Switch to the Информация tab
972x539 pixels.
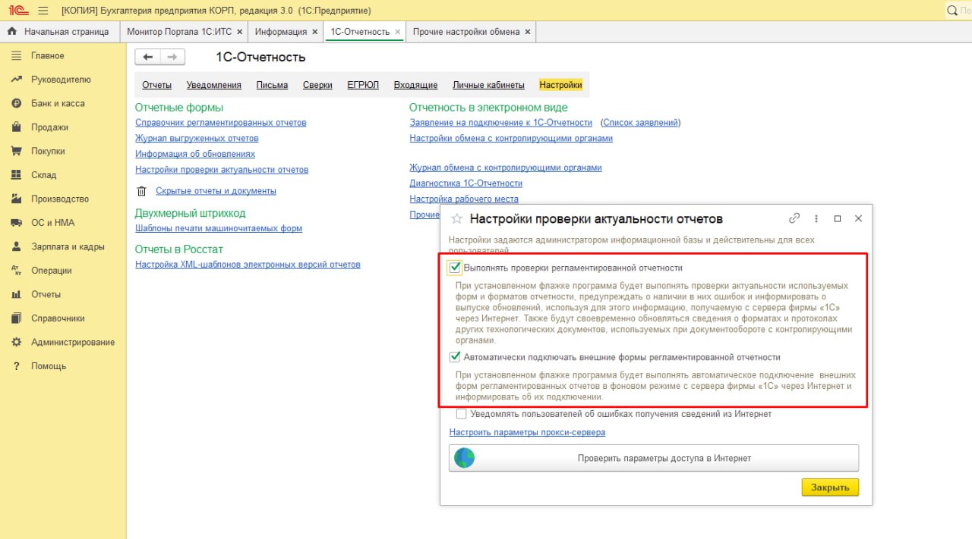click(x=281, y=32)
